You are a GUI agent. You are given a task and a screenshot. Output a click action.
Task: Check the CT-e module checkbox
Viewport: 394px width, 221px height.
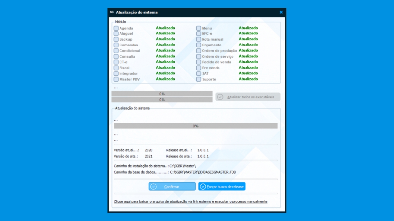coord(116,62)
